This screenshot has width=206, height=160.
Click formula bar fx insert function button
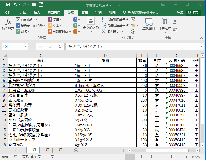point(60,47)
